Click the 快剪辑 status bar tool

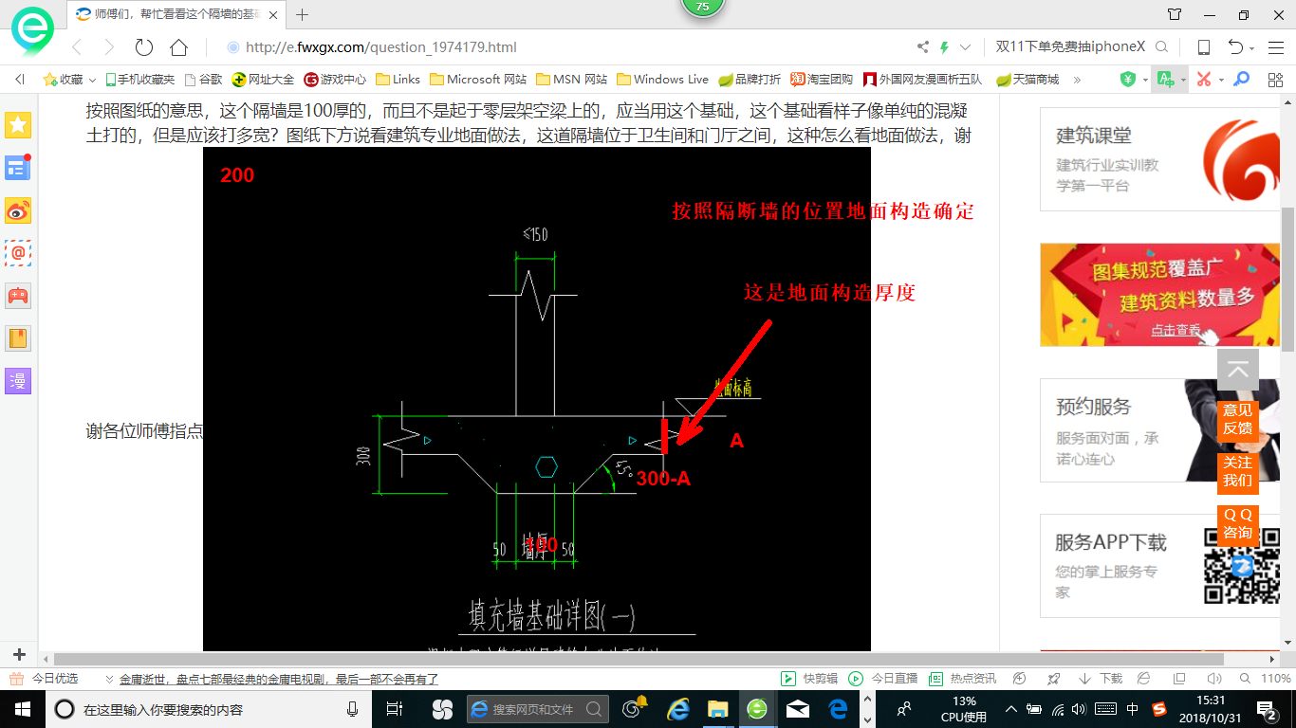tap(809, 679)
